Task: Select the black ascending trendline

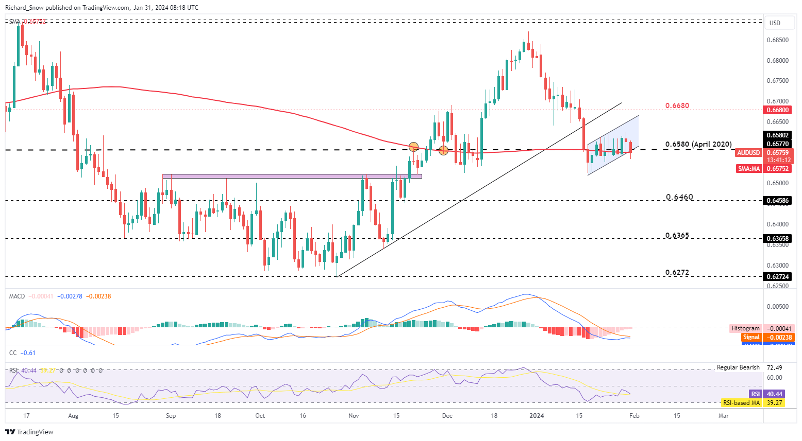Action: tap(479, 189)
